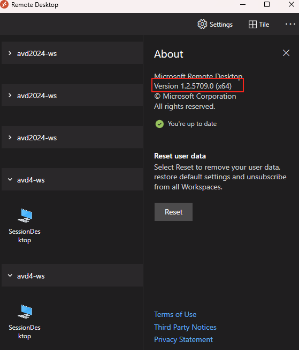Expand the third avd2024-ws workspace chevron
The height and width of the screenshot is (350, 299).
(x=10, y=137)
